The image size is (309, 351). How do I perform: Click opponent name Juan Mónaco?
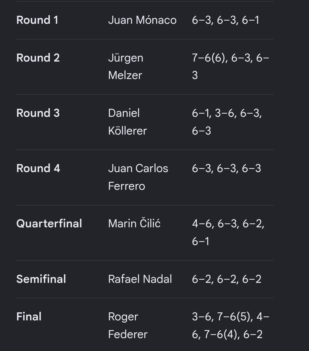[x=142, y=20]
